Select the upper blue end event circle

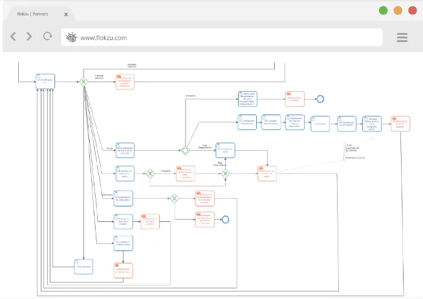pyautogui.click(x=320, y=99)
